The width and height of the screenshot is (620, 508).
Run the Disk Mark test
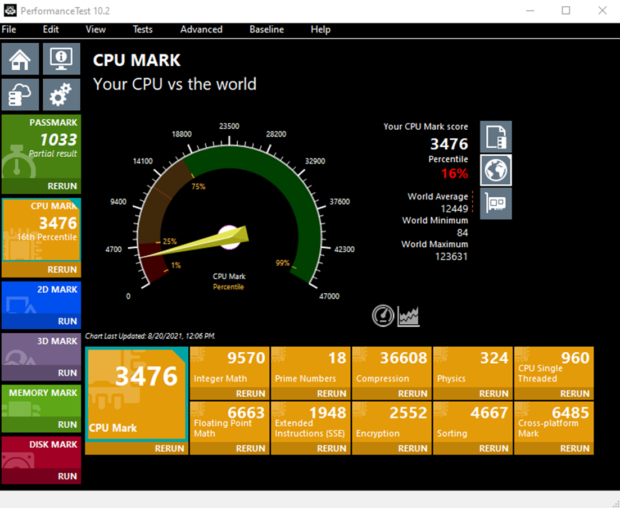pos(42,476)
